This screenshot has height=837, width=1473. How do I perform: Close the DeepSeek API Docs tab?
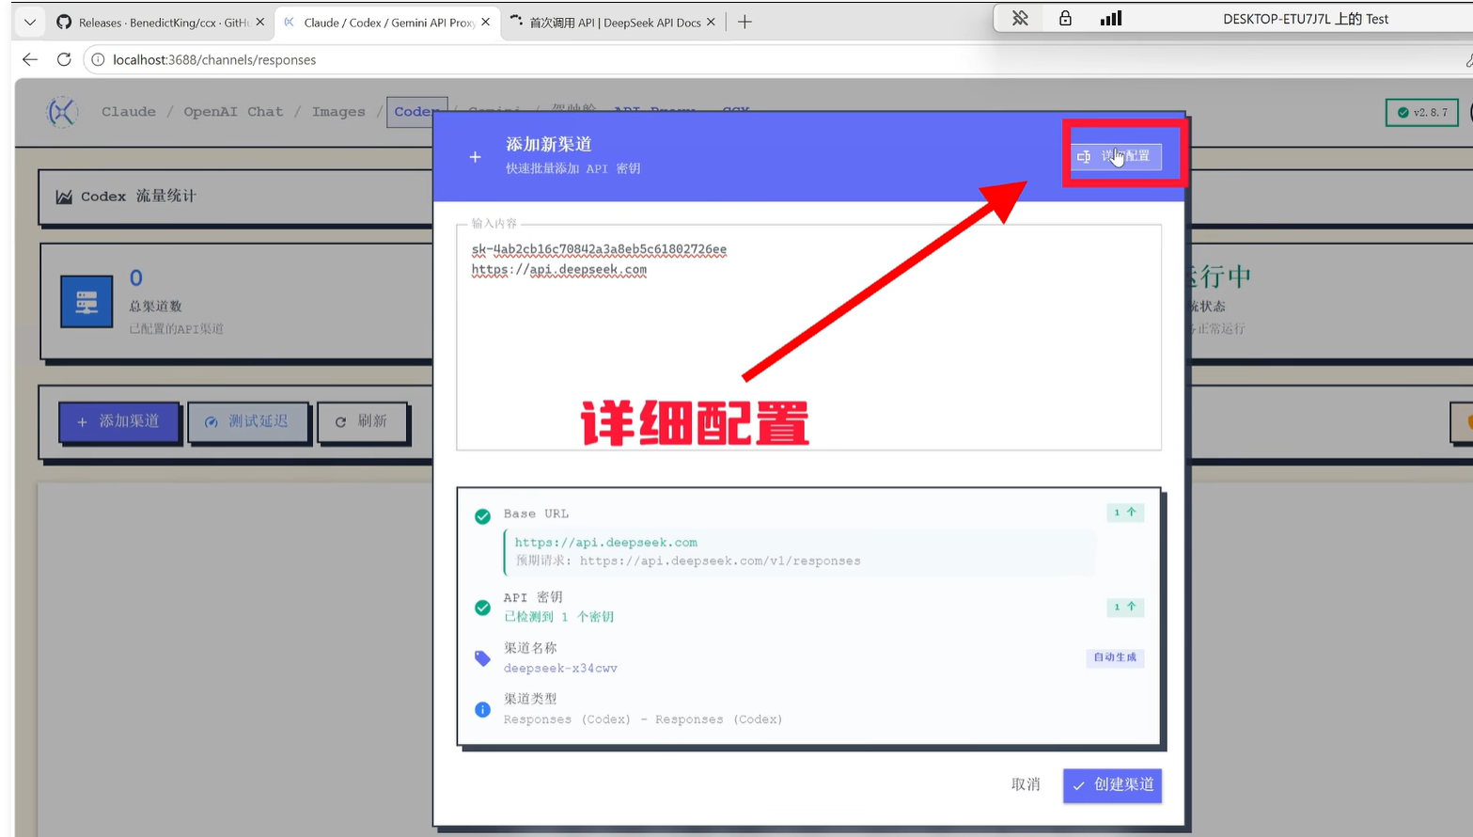(x=711, y=22)
